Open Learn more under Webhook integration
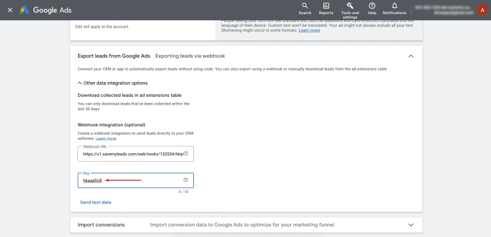The width and height of the screenshot is (491, 237). [106, 138]
